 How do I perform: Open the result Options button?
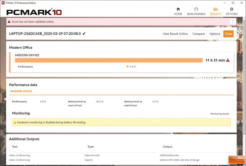point(215,34)
